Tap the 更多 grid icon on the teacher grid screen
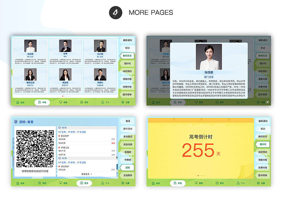Viewport: 282px width, 199px height. pos(82,102)
